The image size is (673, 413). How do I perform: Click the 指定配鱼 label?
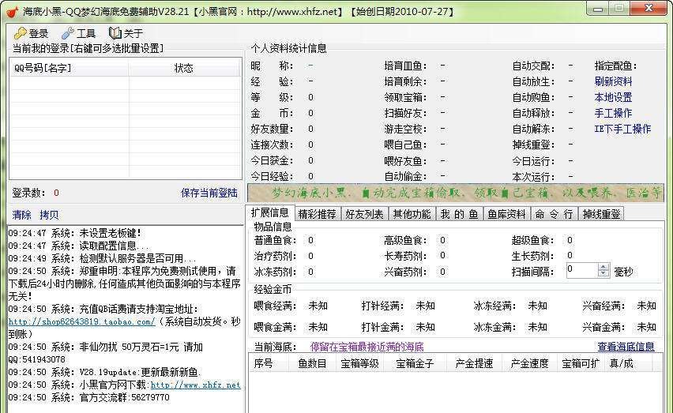pyautogui.click(x=615, y=66)
